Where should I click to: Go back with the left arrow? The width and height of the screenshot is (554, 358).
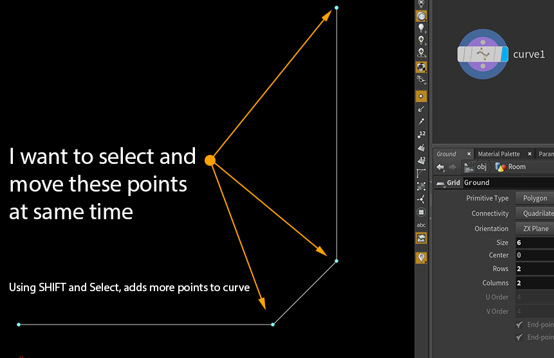[x=440, y=167]
